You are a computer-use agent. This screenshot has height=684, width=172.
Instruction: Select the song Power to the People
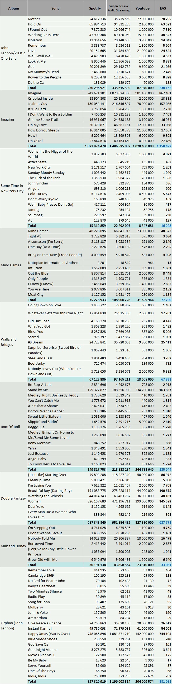45,77
